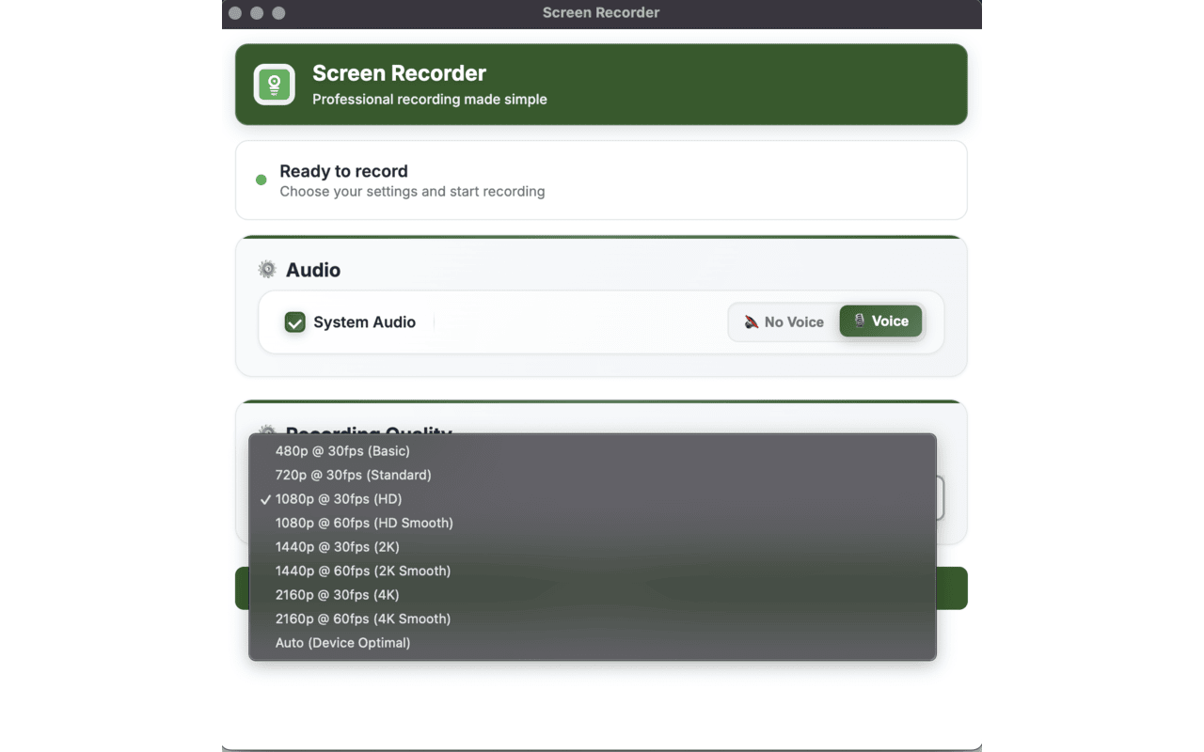The height and width of the screenshot is (752, 1204).
Task: Click the checkmark beside 1080p @ 30fps (HD)
Action: tap(265, 499)
